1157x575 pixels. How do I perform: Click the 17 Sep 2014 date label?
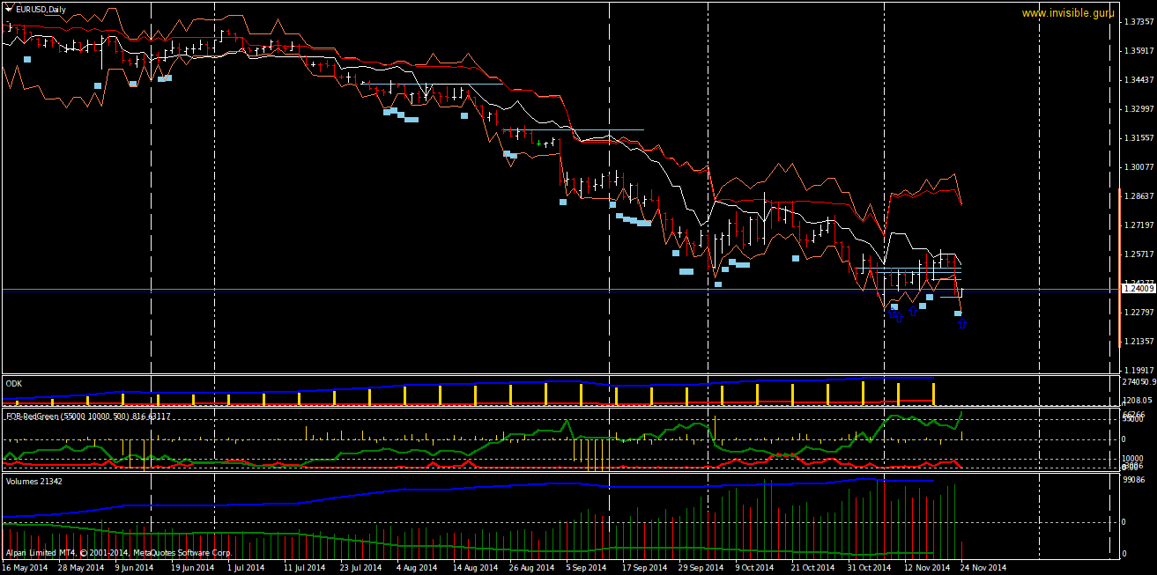tap(644, 568)
